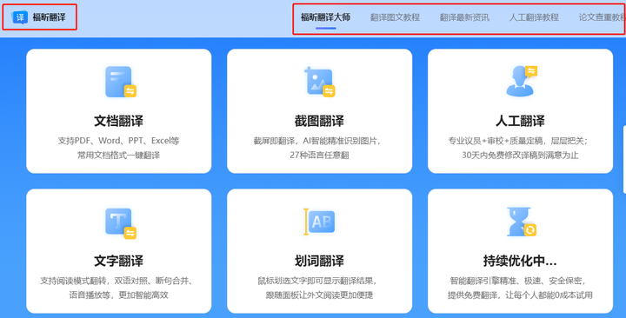
Task: Click text 专业议员+审校+质量定稿
Action: [x=496, y=141]
